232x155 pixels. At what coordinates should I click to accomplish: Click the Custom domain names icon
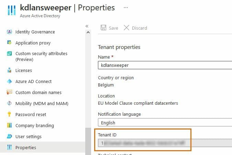pyautogui.click(x=9, y=92)
